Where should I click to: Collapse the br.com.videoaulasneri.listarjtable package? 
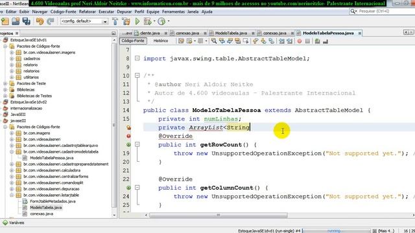[12, 195]
